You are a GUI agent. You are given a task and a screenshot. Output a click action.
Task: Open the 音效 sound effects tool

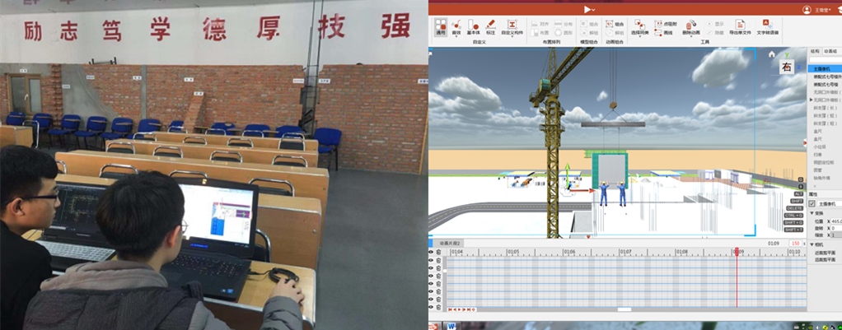[x=456, y=27]
